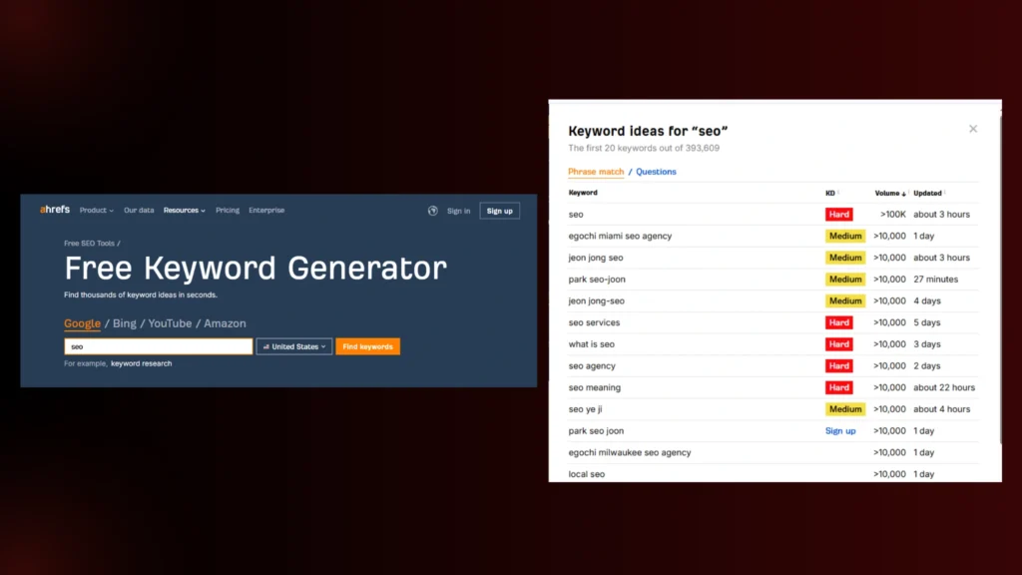Click the egochi milwaukee seo agency keyword
This screenshot has height=575, width=1022.
coord(630,452)
